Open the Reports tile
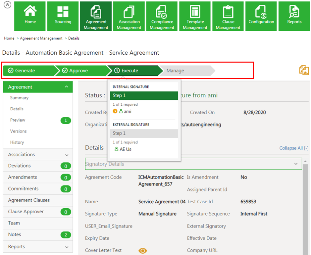The image size is (311, 255). click(x=294, y=16)
